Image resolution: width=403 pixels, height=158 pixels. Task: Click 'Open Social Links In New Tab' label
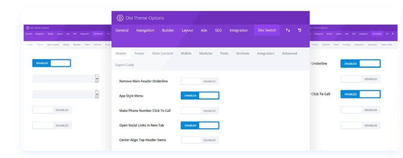click(142, 125)
